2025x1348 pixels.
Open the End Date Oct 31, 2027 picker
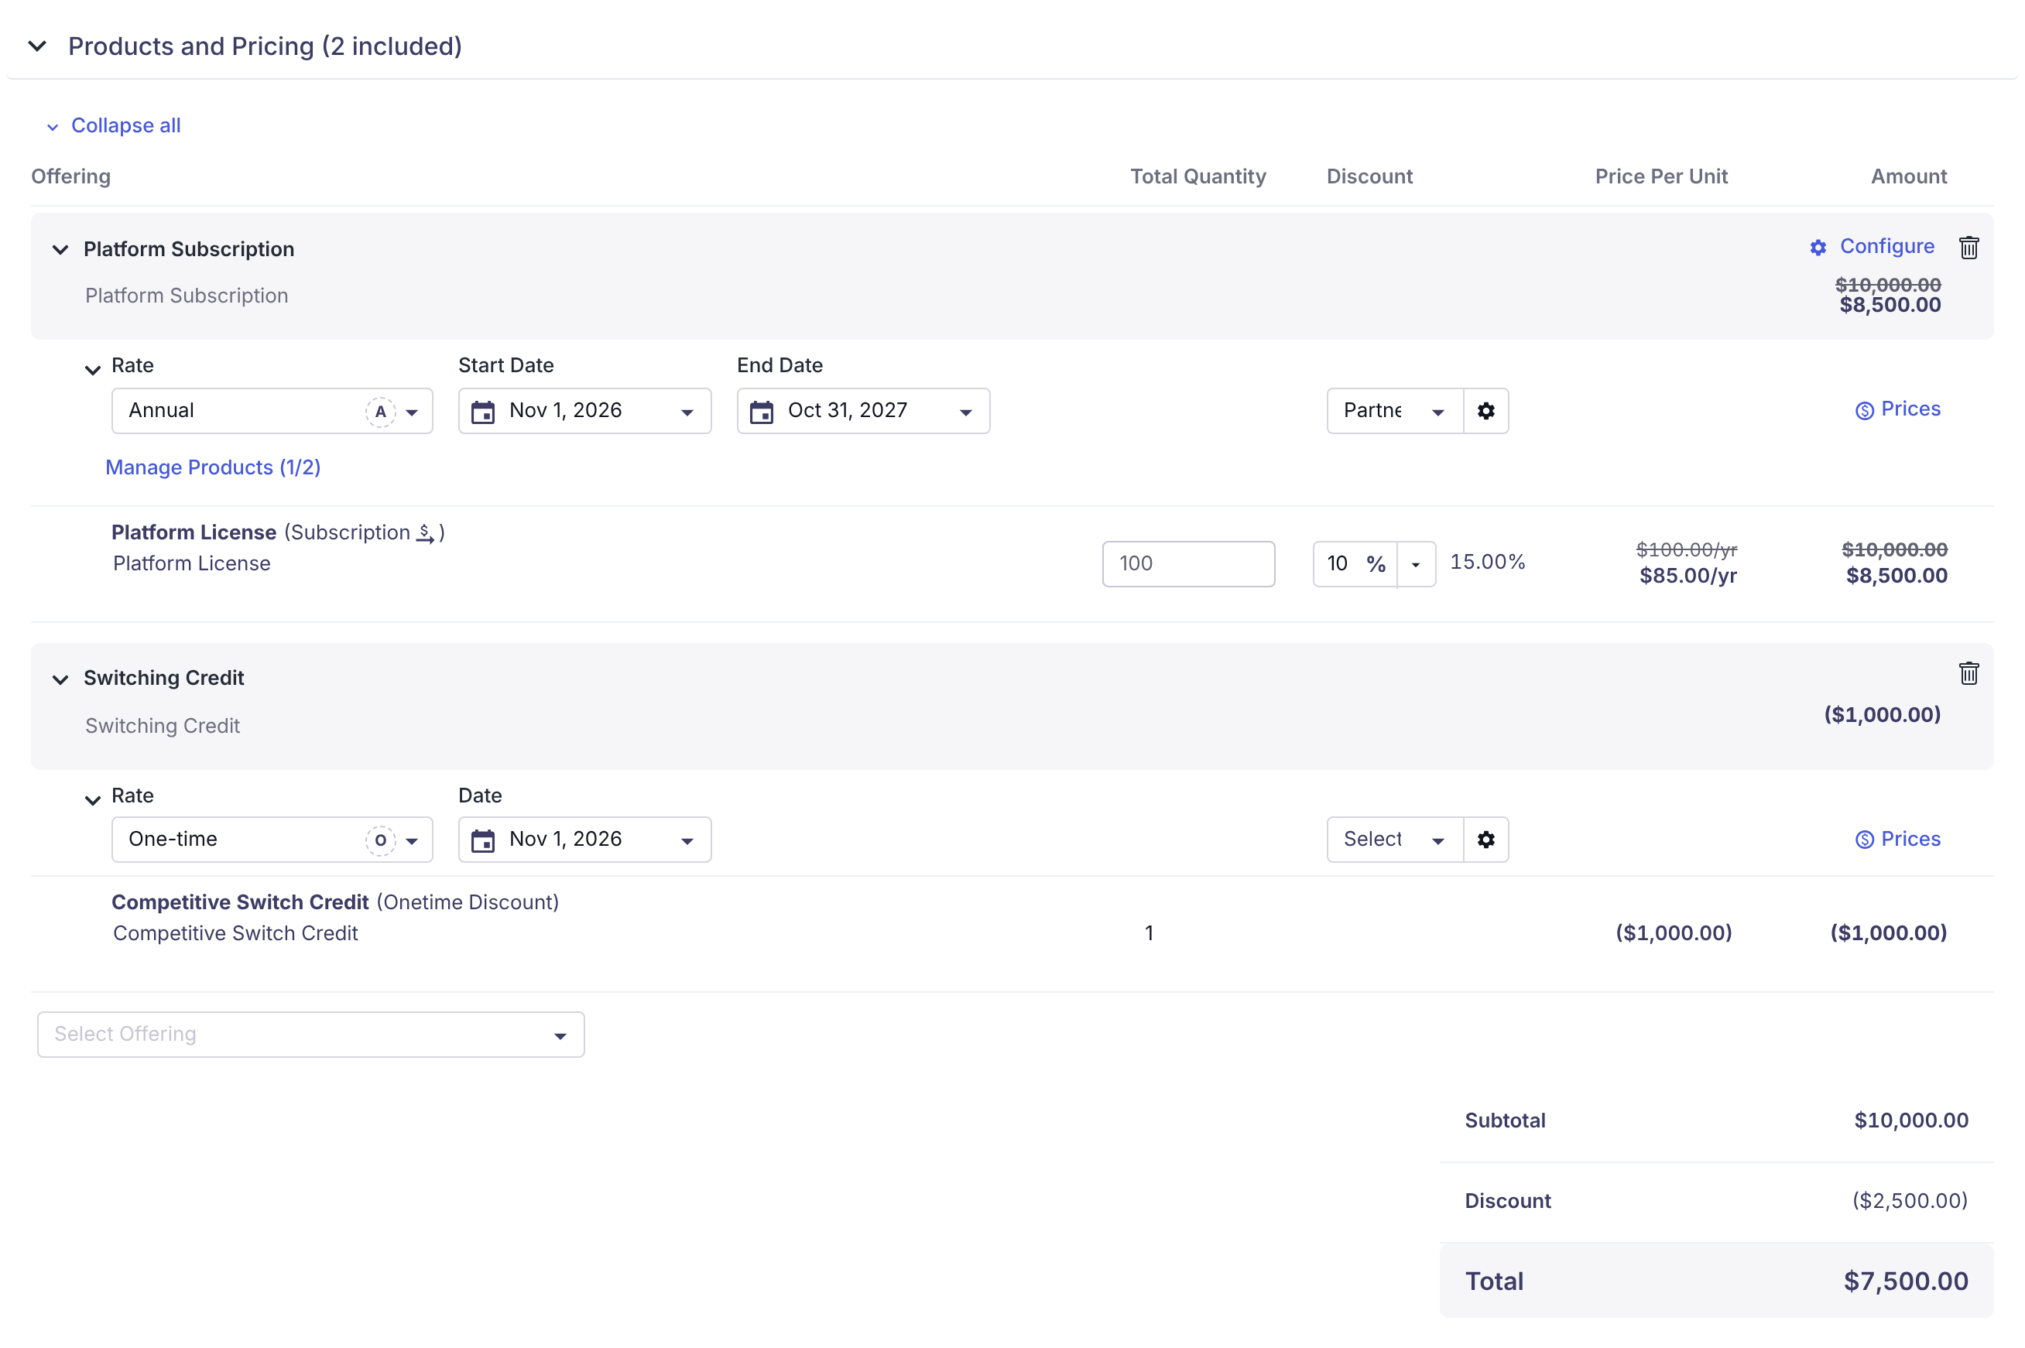[x=863, y=411]
